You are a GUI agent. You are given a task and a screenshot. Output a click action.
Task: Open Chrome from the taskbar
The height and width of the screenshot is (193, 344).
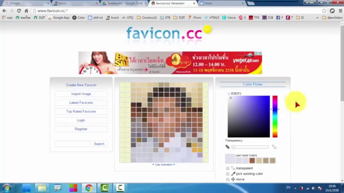[89, 188]
